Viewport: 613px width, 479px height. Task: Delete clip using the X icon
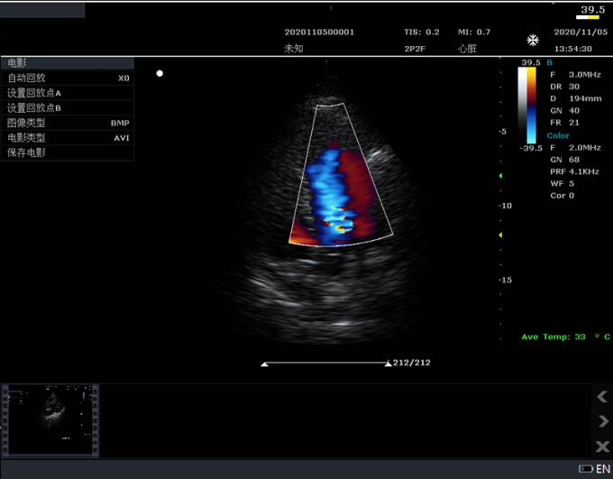[602, 447]
